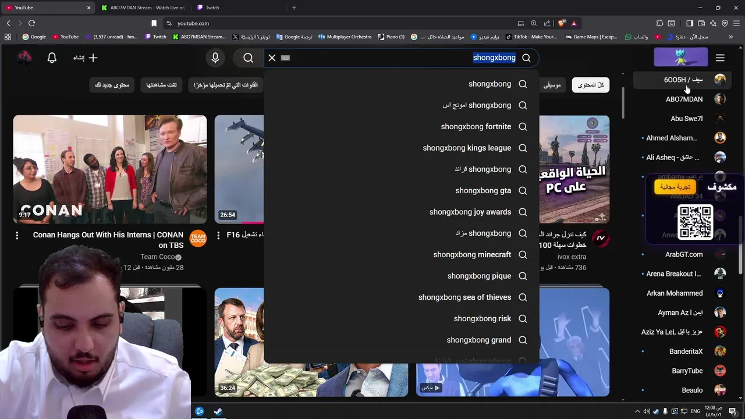Open Ayman Az subscription channel

click(681, 313)
